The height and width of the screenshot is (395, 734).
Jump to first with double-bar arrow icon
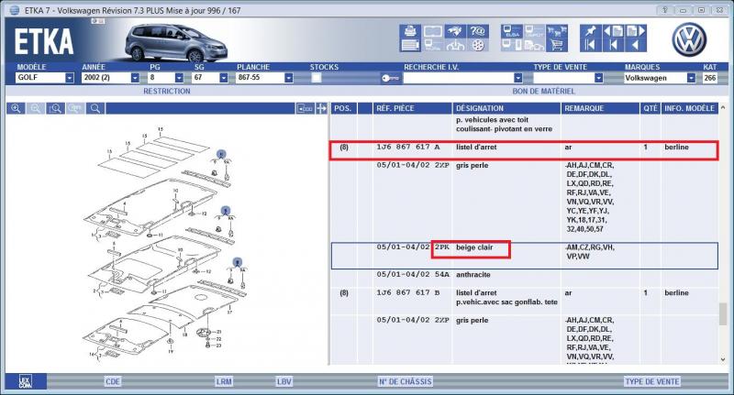(590, 45)
